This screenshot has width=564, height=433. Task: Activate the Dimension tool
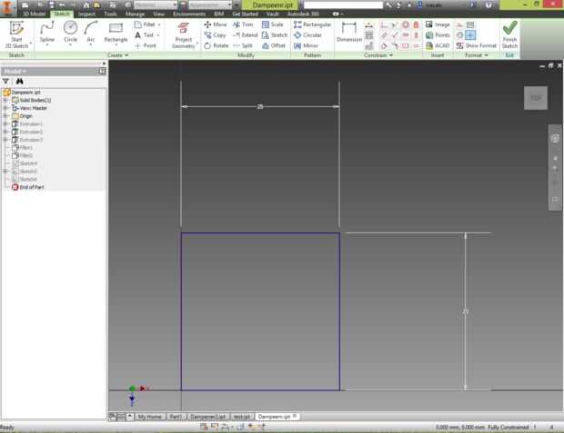pyautogui.click(x=349, y=32)
